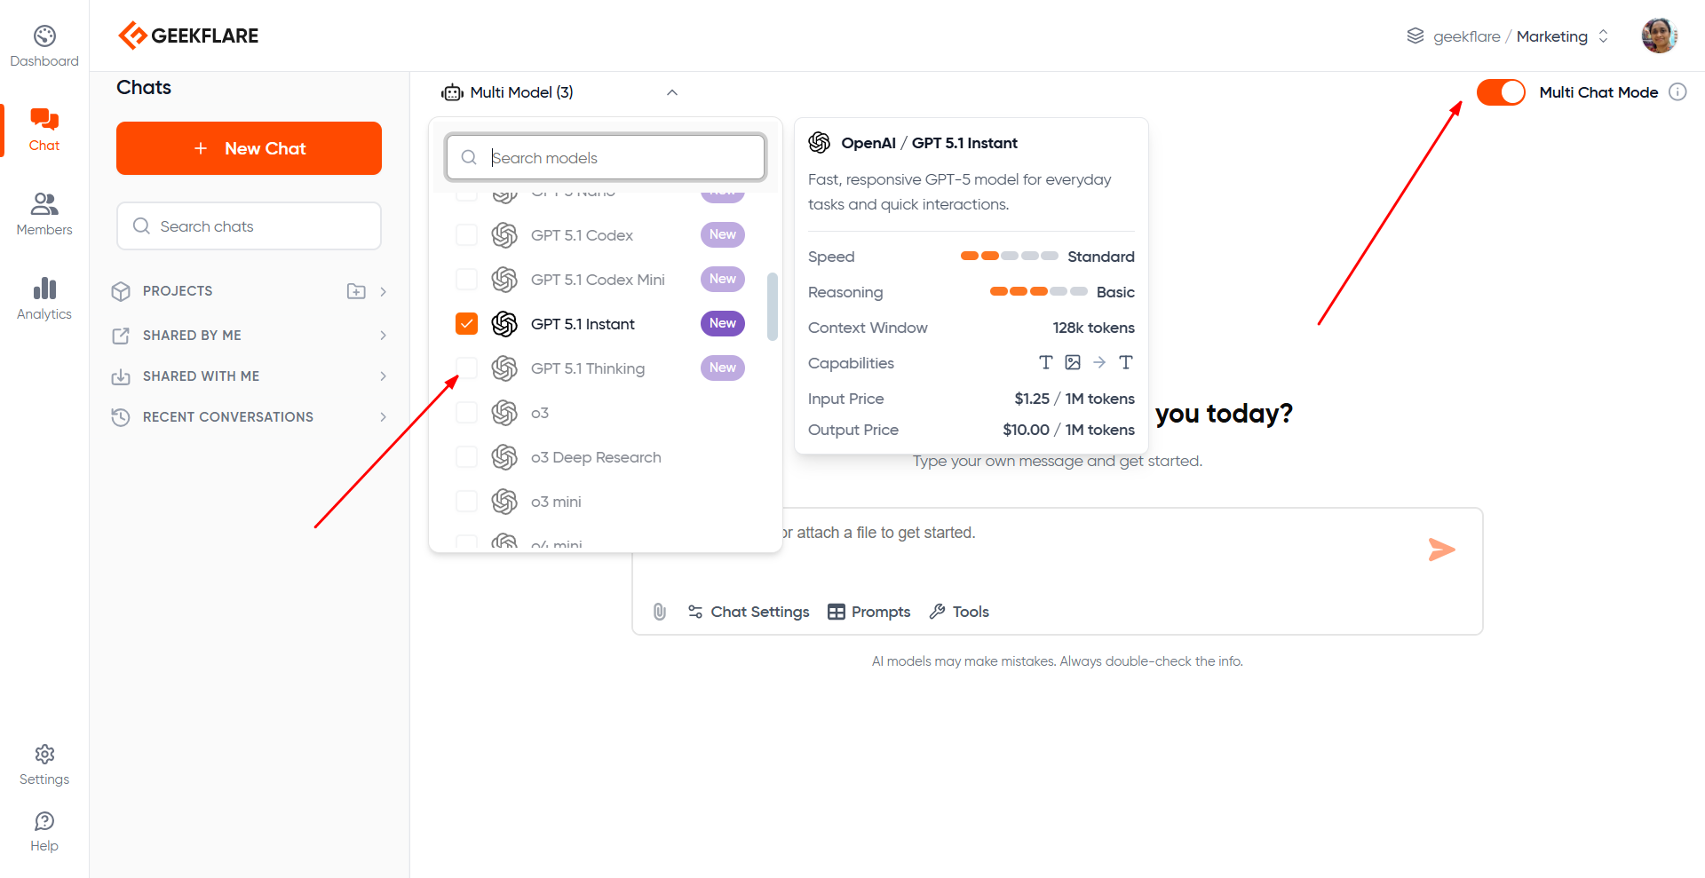Select GPT 5.1 Thinking model name
Screen dimensions: 1705x878
click(x=588, y=368)
